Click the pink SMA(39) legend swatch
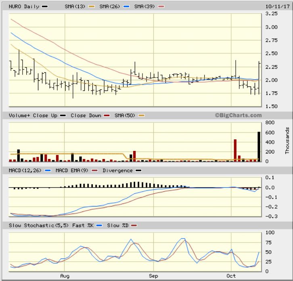 (161, 6)
